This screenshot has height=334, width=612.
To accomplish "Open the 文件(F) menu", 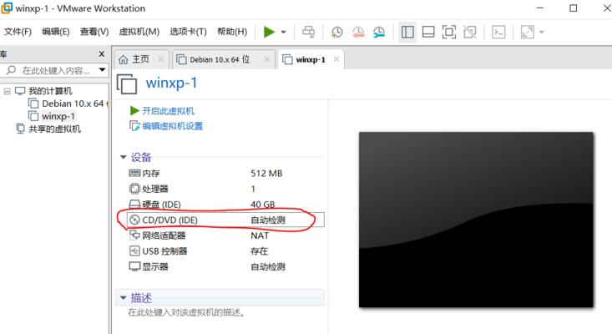I will coord(18,32).
